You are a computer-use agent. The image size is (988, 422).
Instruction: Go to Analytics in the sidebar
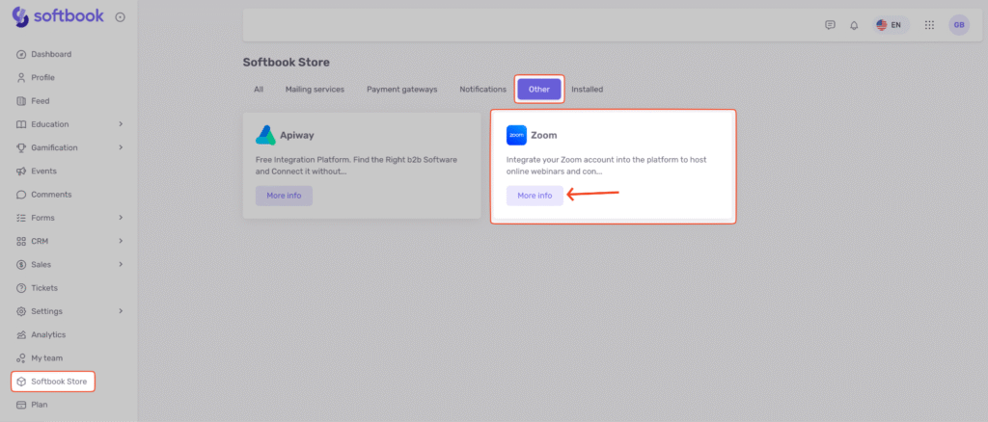point(48,334)
